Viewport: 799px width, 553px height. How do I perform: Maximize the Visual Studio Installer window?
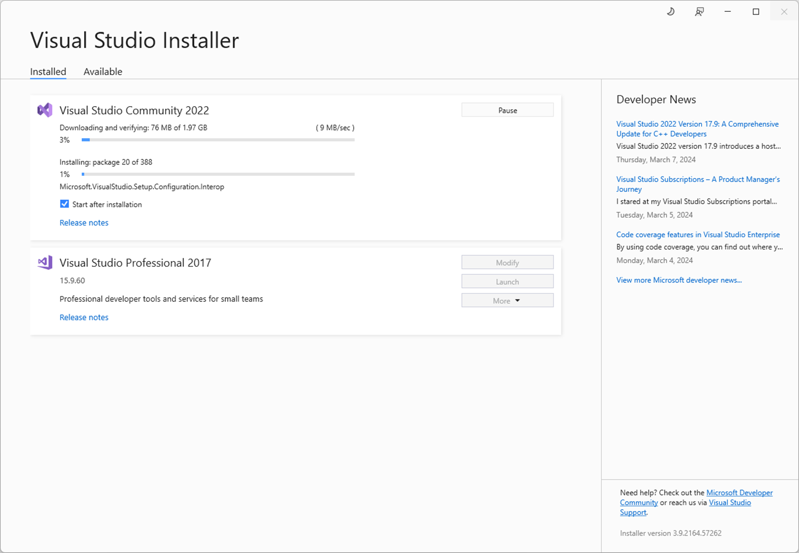pyautogui.click(x=756, y=12)
